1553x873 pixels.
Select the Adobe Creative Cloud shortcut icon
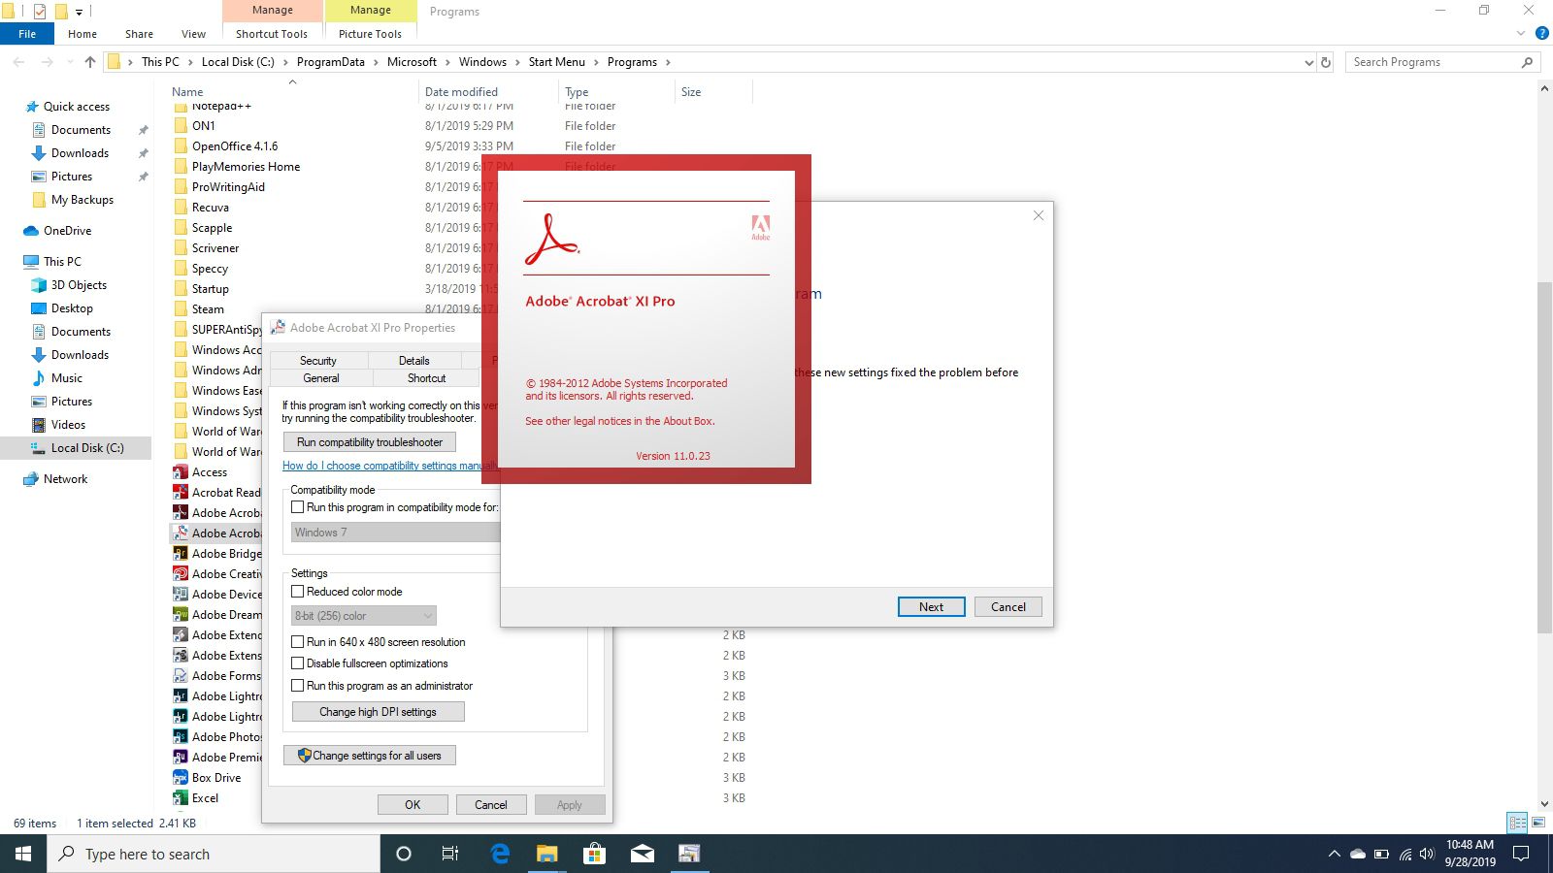coord(181,574)
